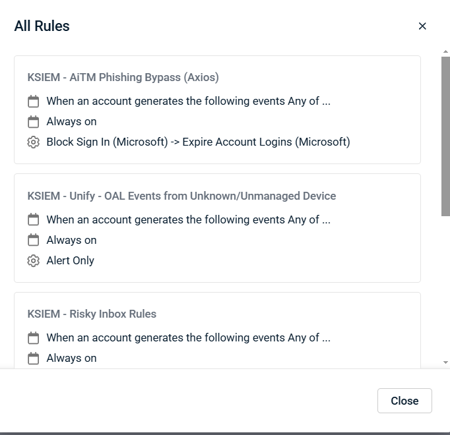Click gear icon next to Block Sign In action
The image size is (450, 435).
tap(34, 142)
